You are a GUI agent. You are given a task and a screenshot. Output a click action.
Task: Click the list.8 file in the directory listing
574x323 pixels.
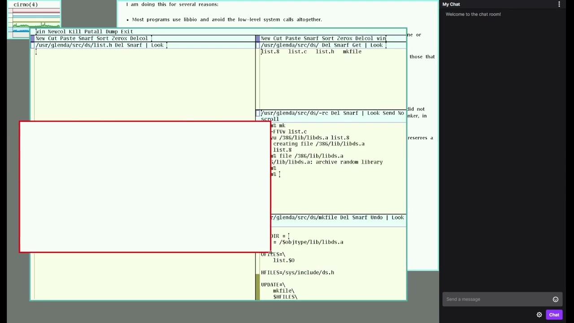tap(270, 52)
